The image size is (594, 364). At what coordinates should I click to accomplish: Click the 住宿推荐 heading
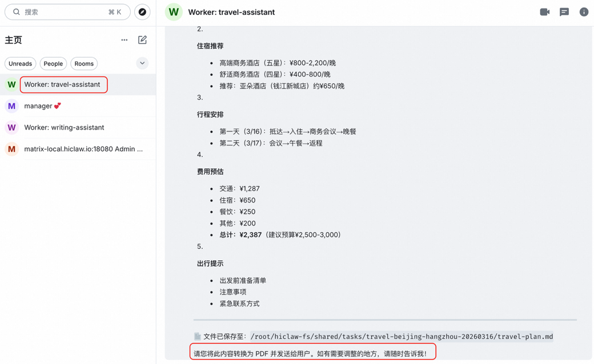pos(210,46)
